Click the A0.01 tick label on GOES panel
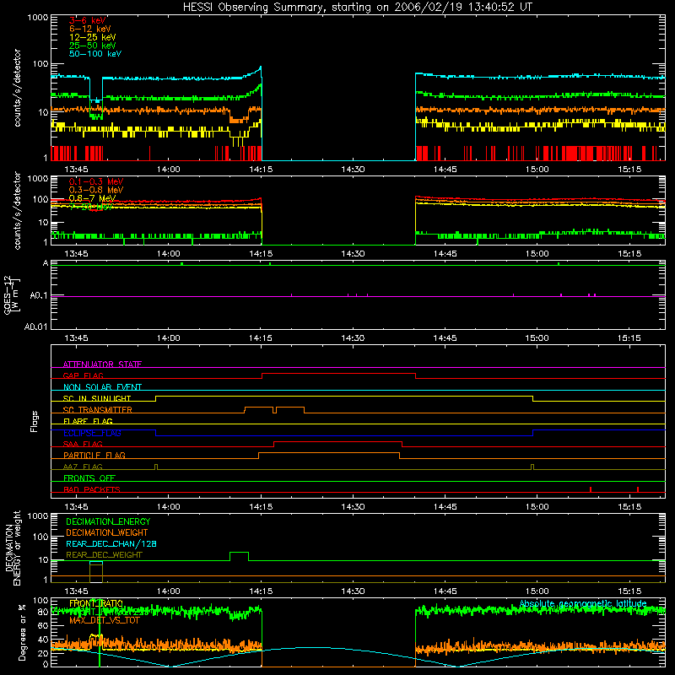 pyautogui.click(x=36, y=327)
